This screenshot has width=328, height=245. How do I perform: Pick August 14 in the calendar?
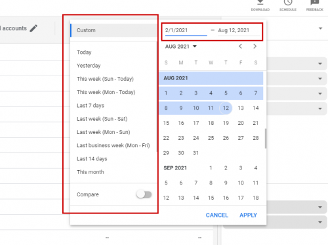pyautogui.click(x=256, y=108)
